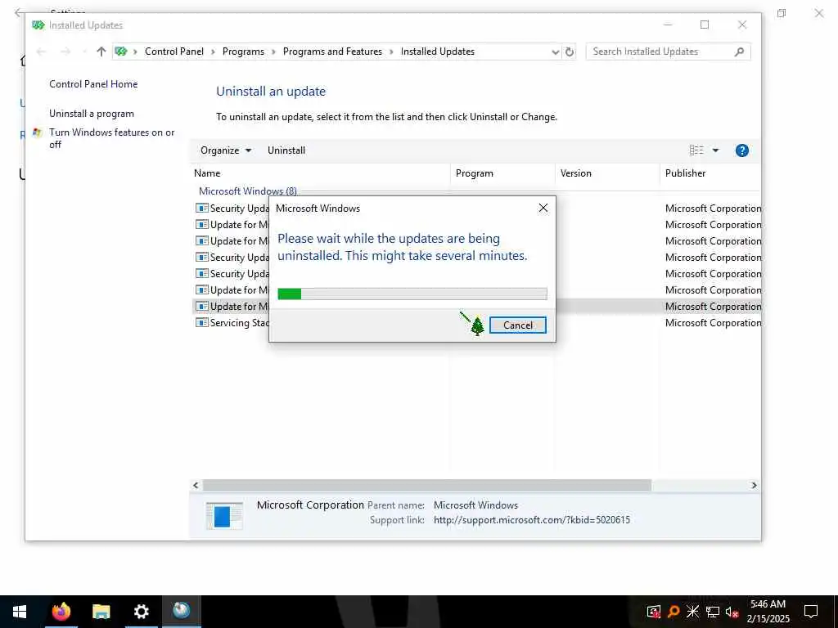
Task: Click the volume muted tray icon
Action: point(732,612)
